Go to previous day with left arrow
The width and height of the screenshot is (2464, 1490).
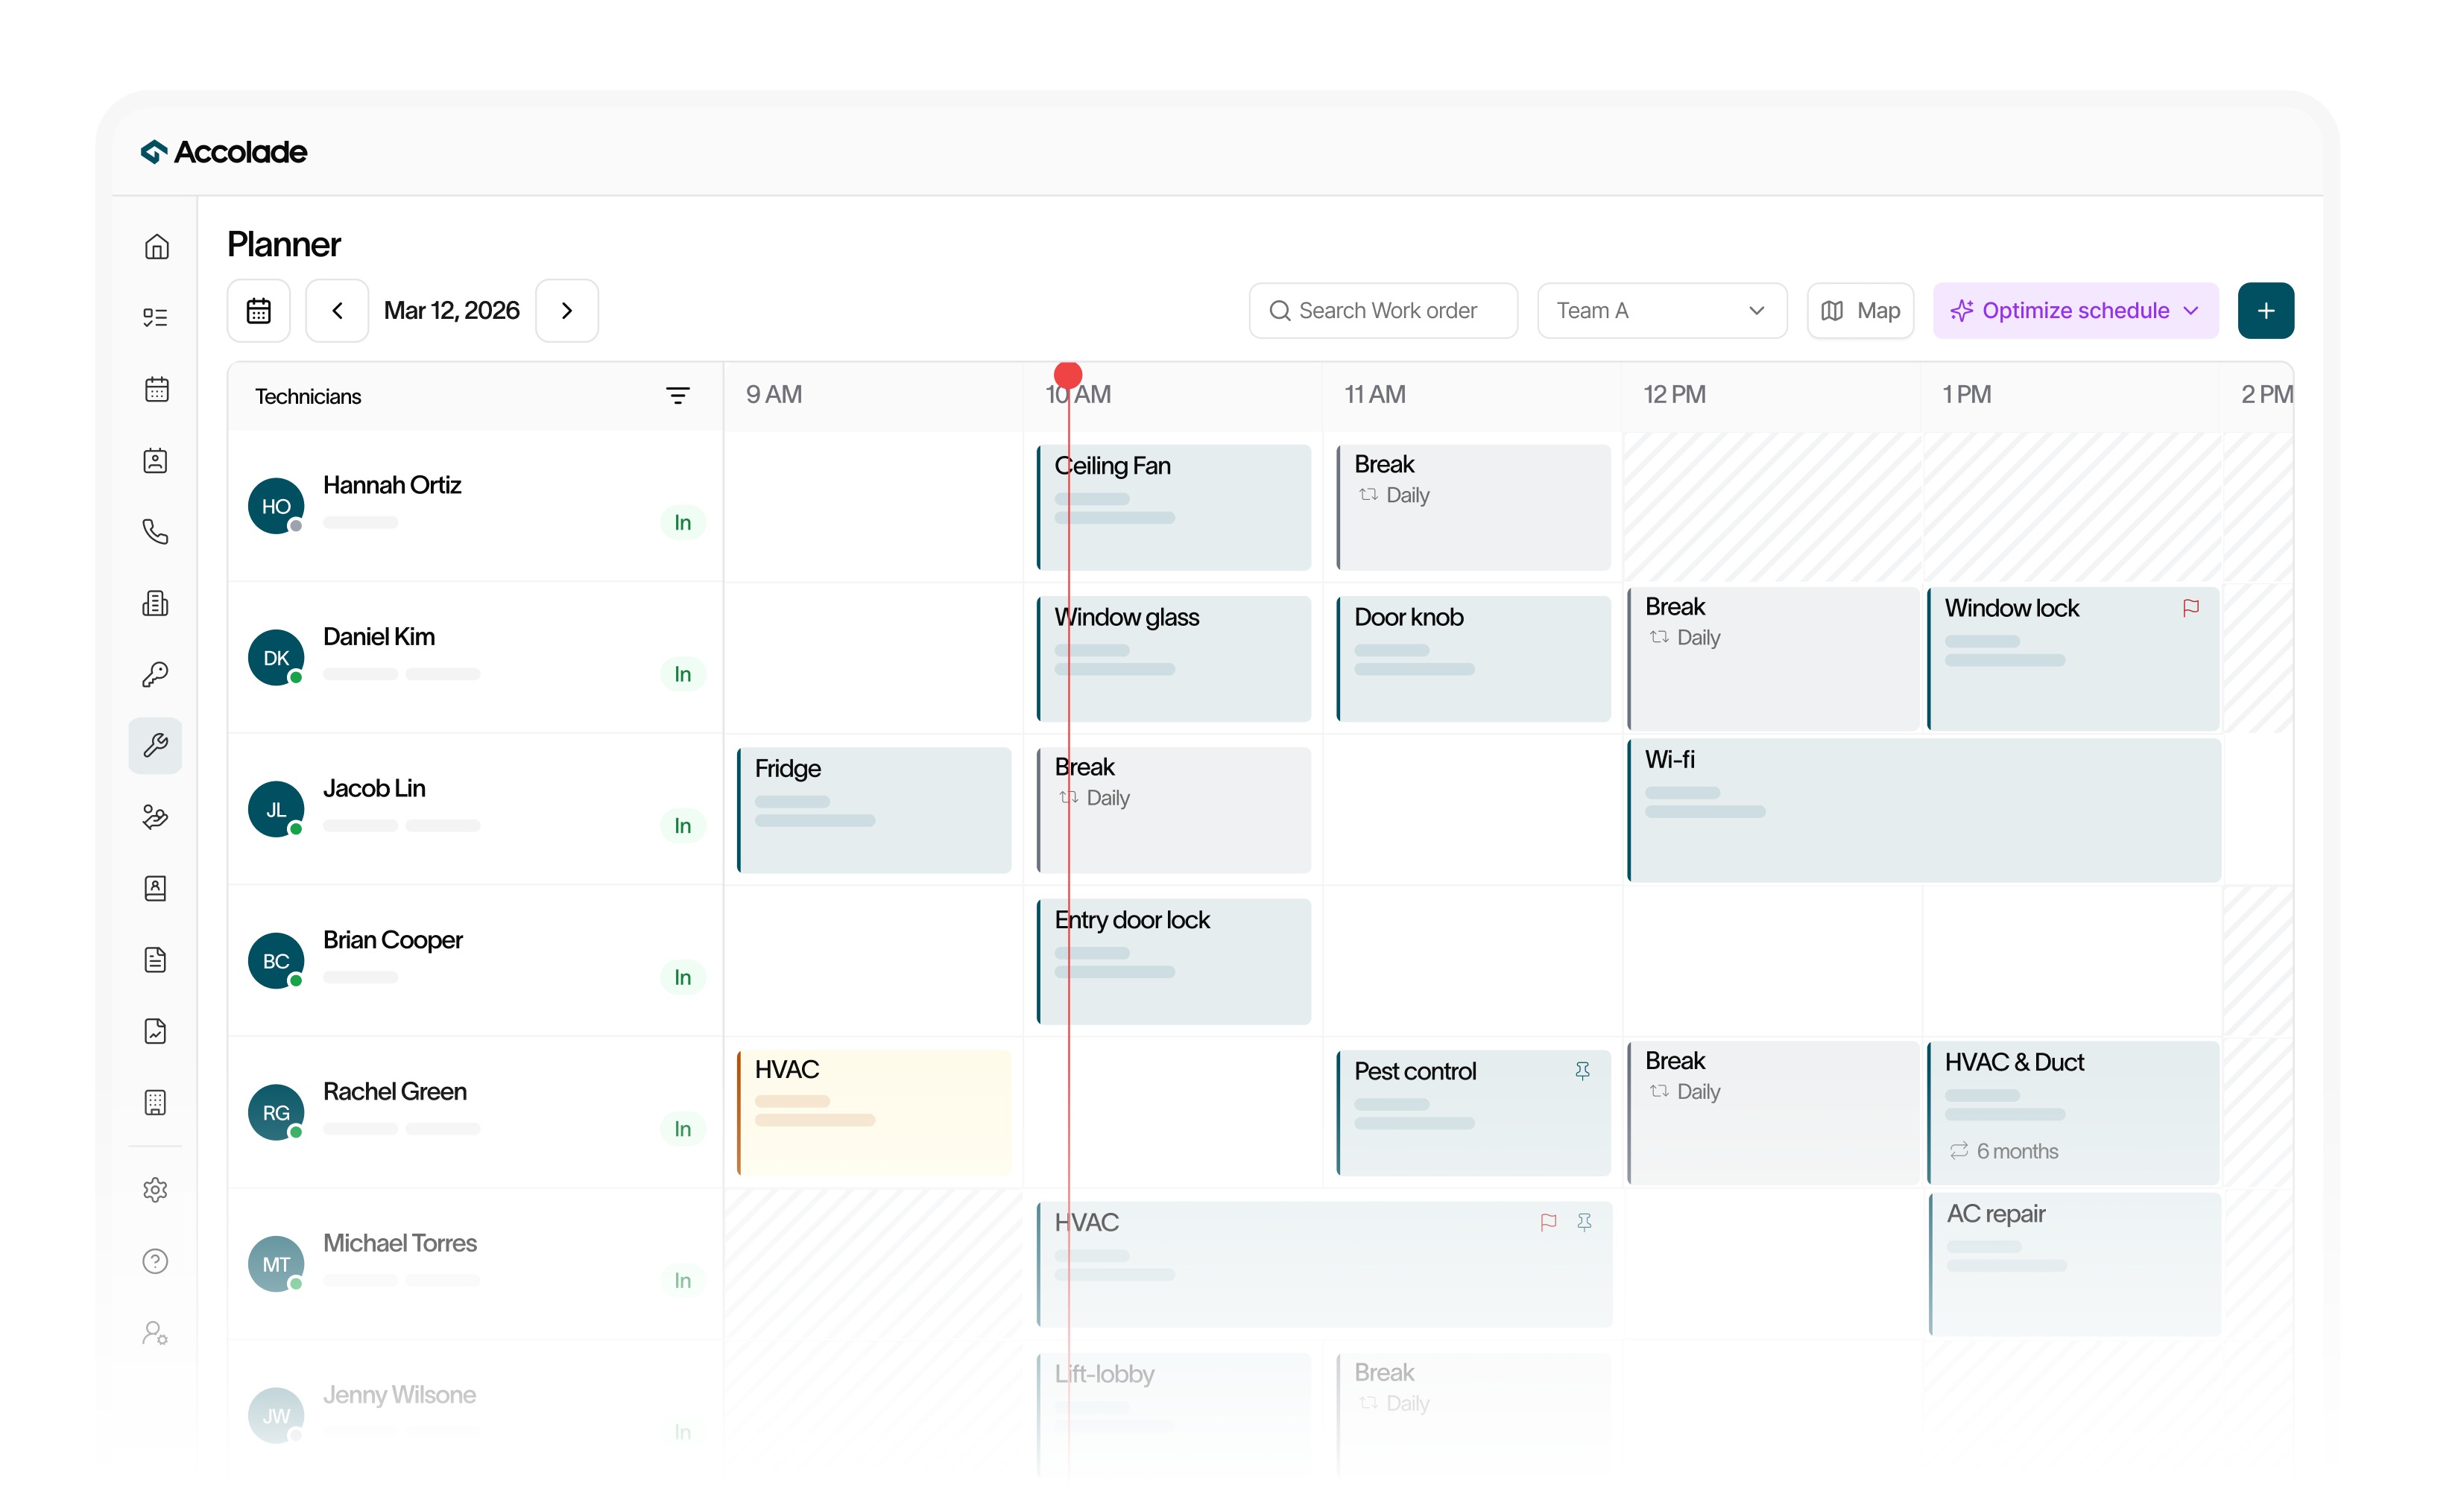337,311
